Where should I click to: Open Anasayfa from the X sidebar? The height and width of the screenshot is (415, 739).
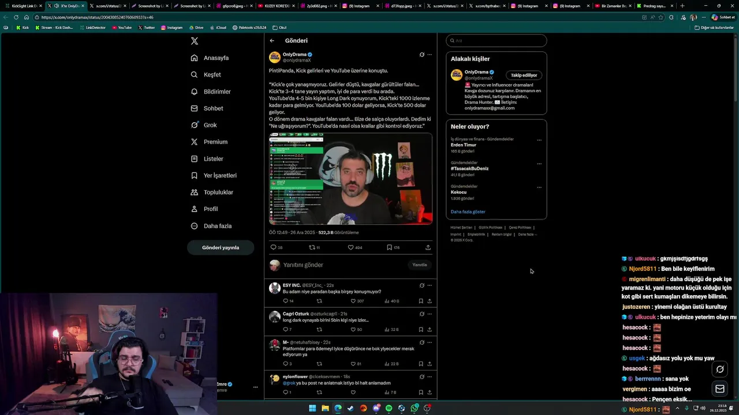[x=210, y=58]
